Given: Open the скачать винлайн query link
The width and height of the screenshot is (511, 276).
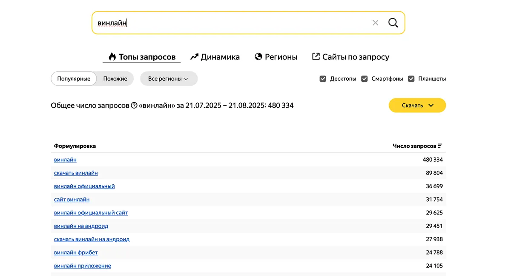Looking at the screenshot, I should [76, 173].
